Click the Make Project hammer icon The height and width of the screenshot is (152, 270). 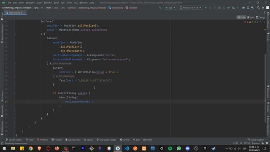(x=160, y=8)
